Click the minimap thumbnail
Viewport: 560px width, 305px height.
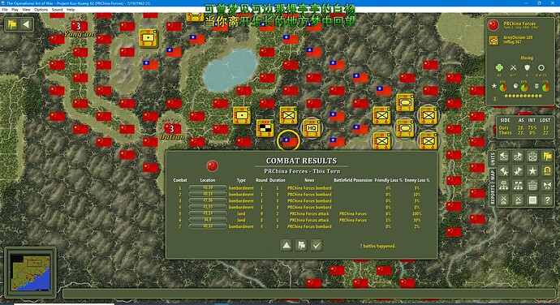[30, 272]
